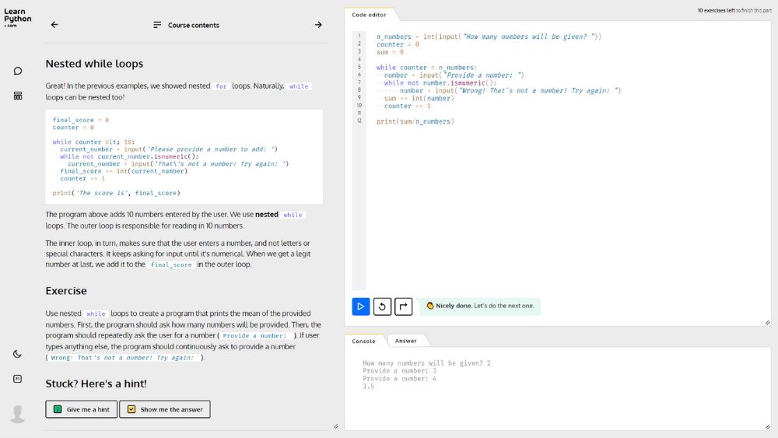This screenshot has width=778, height=438.
Task: Go back with the left arrow
Action: (54, 25)
